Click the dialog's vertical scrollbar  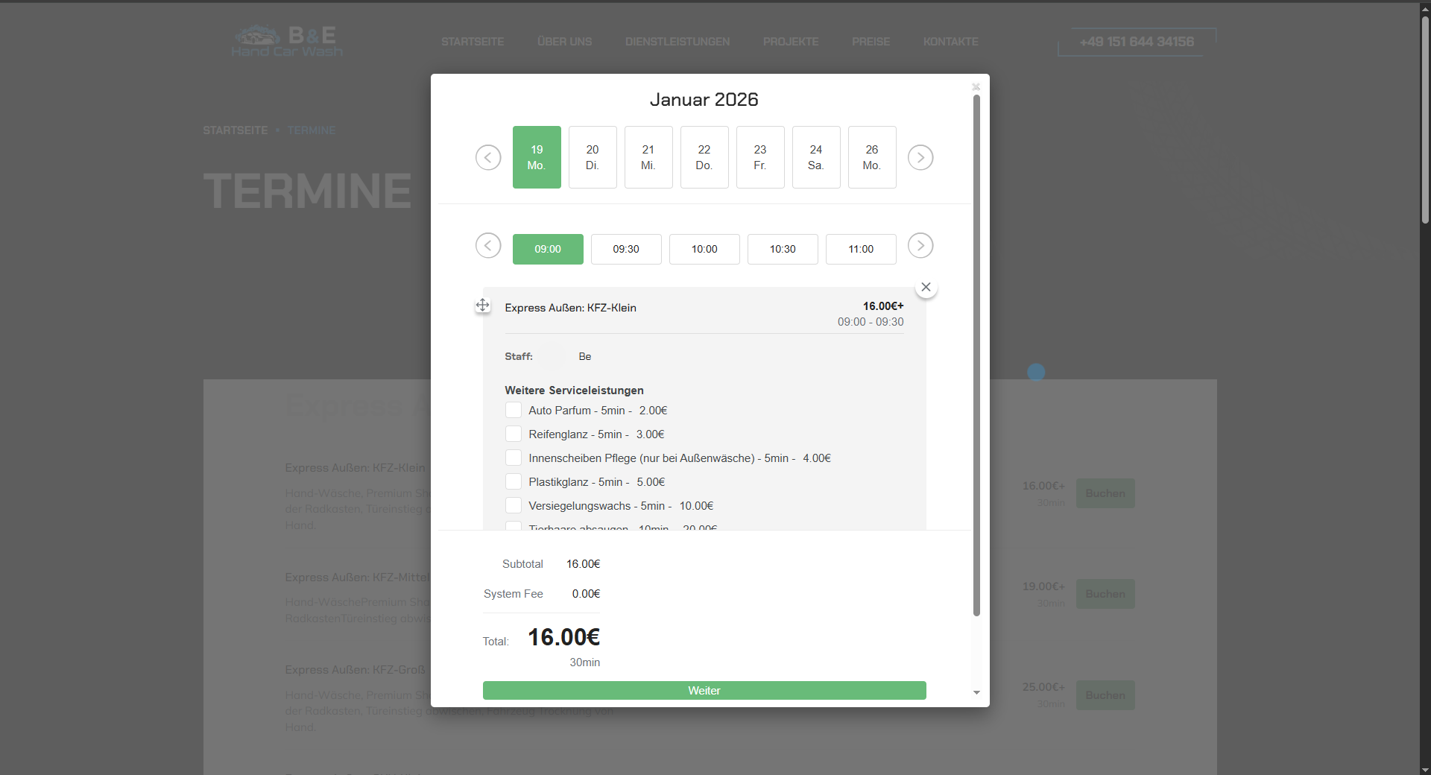point(976,356)
